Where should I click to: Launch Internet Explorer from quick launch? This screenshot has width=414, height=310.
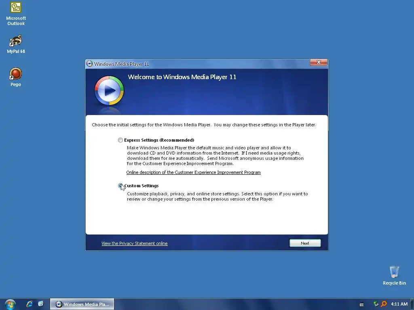click(29, 304)
